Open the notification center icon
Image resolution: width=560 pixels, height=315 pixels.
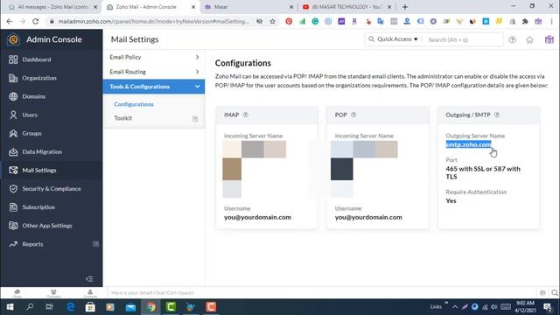tap(548, 307)
